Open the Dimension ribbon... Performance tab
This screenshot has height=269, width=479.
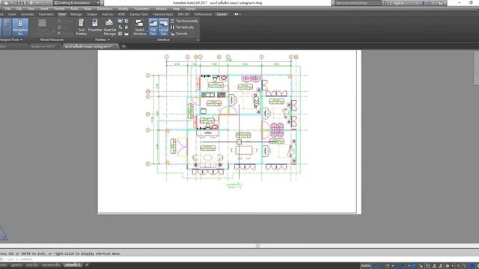[203, 14]
